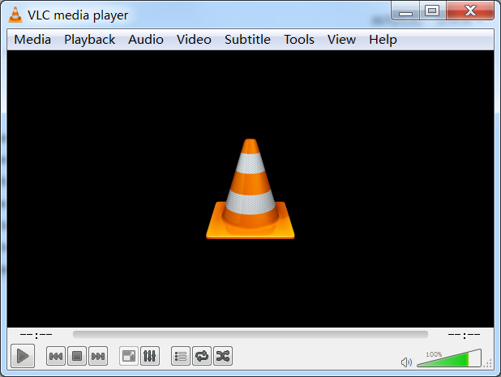The image size is (501, 377).
Task: Expand the Audio menu
Action: click(146, 40)
